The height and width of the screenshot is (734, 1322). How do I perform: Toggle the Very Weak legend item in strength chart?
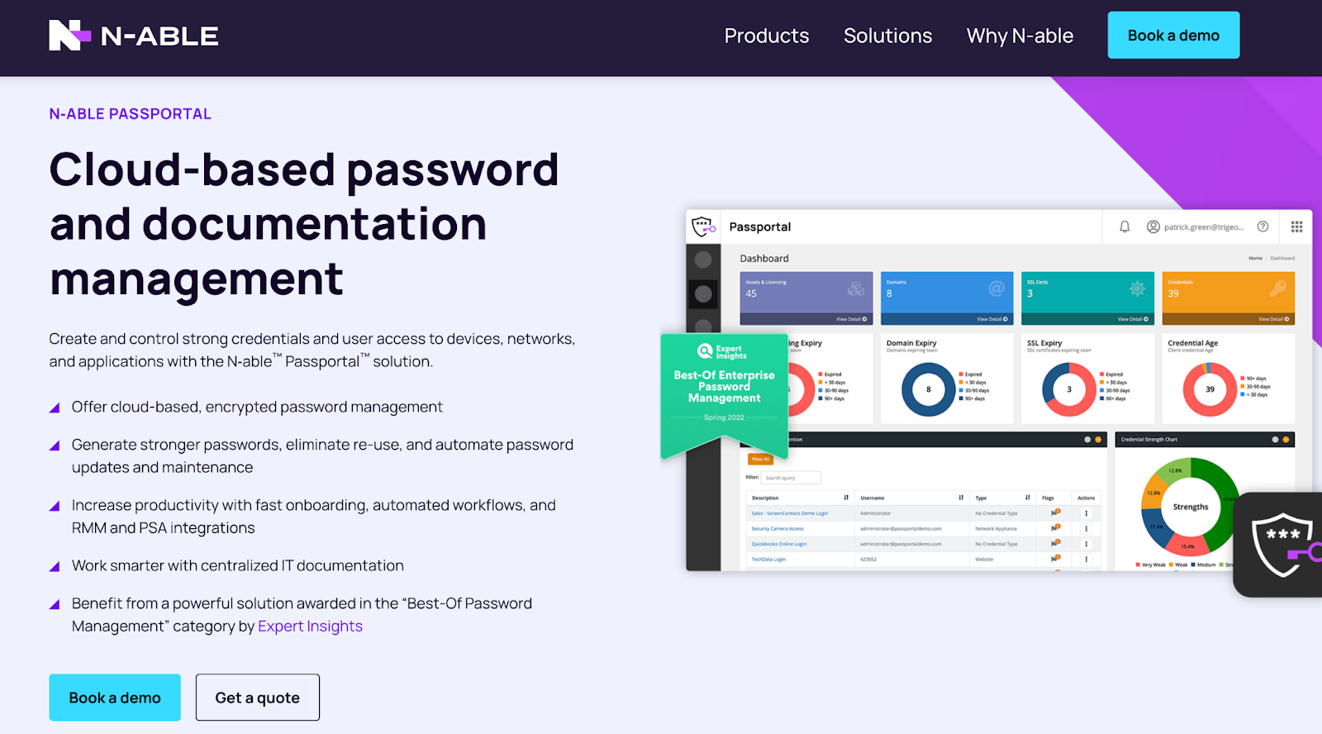tap(1151, 565)
